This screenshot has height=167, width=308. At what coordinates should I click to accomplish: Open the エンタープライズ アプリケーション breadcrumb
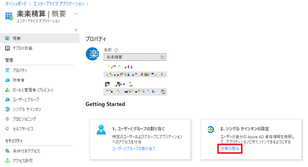pos(59,3)
